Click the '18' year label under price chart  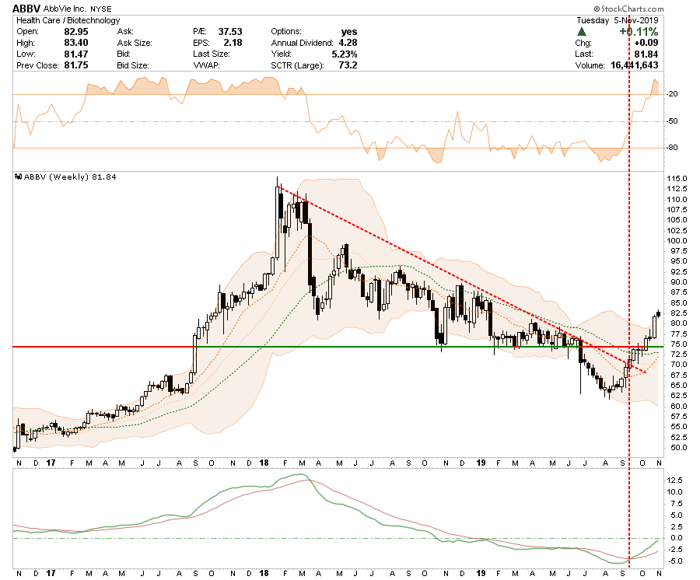(x=264, y=463)
